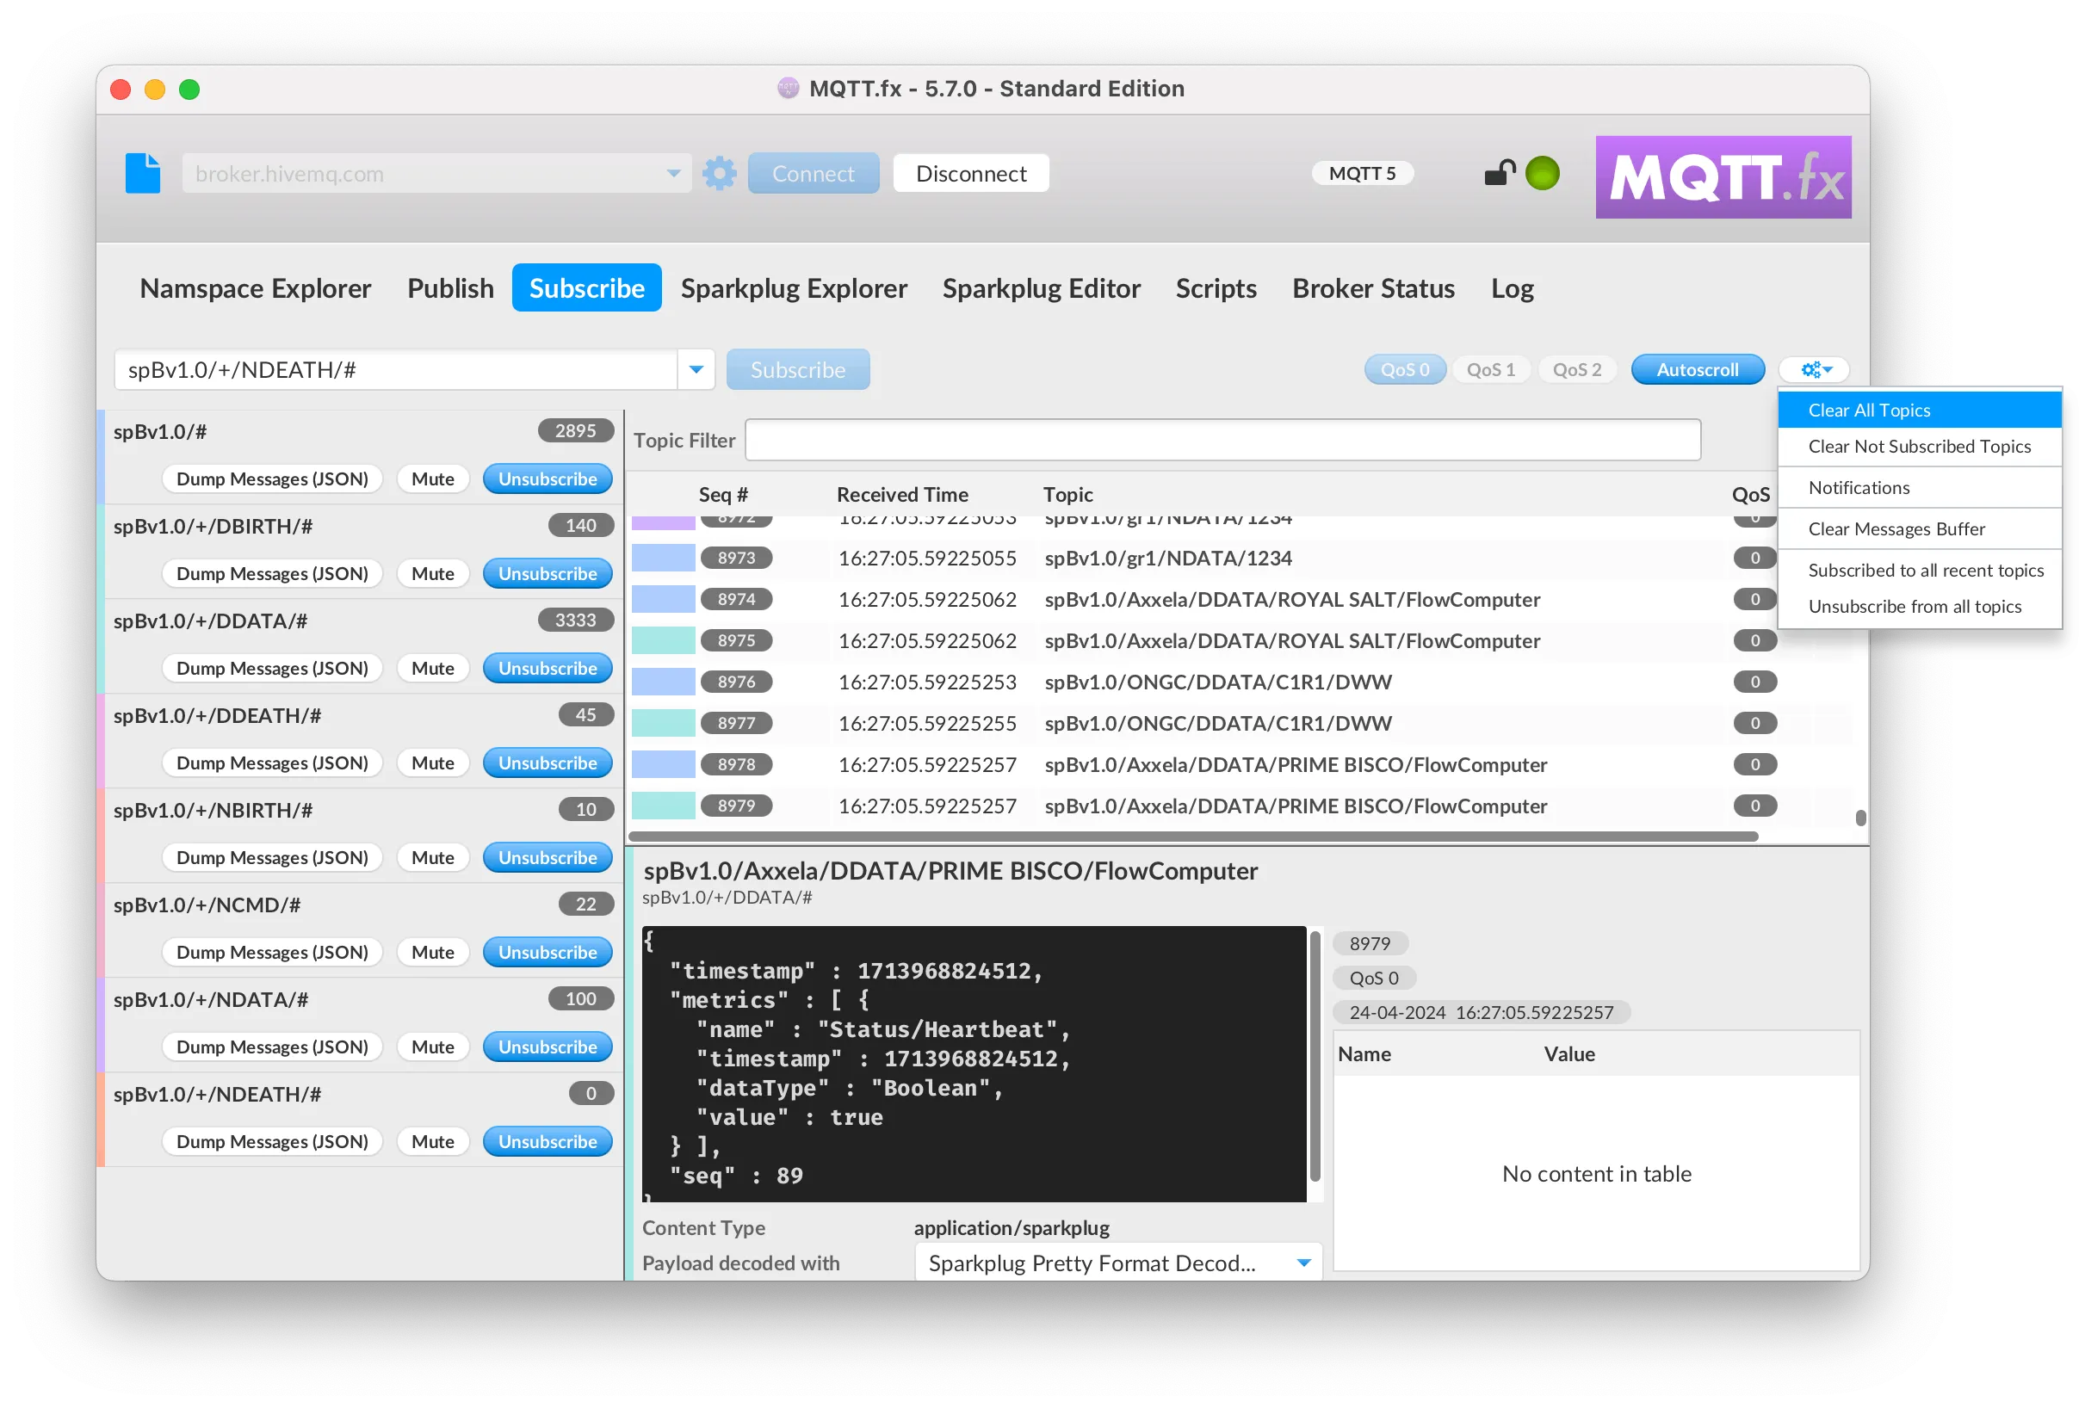Click Unsubscribe button for spBv1.0/+/NDEATH/#
The width and height of the screenshot is (2085, 1408).
544,1139
